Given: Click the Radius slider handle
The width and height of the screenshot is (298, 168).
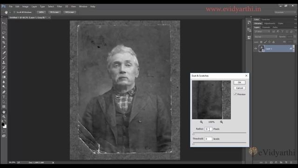Looking at the screenshot, I should pyautogui.click(x=194, y=134).
